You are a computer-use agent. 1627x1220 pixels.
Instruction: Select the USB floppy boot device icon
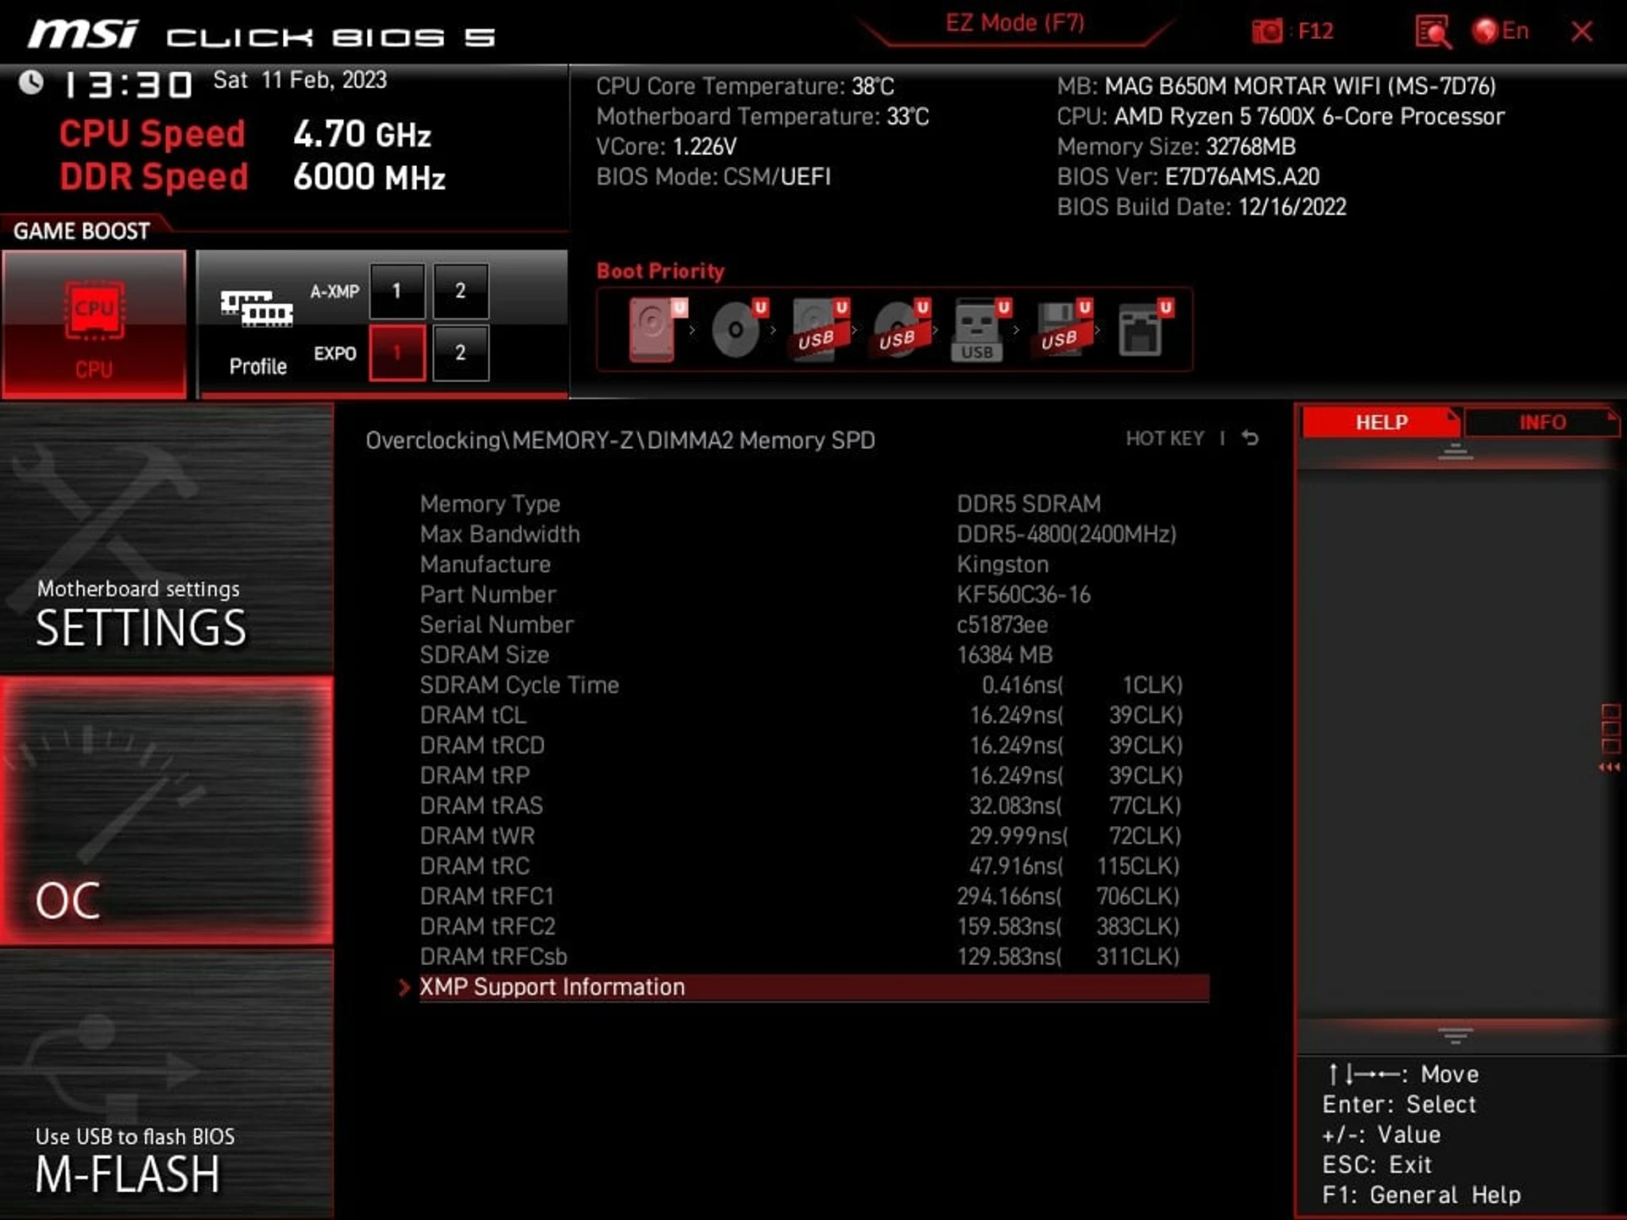click(1063, 330)
